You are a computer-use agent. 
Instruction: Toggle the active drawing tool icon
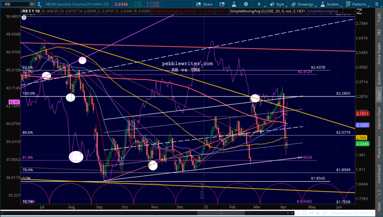coord(324,213)
